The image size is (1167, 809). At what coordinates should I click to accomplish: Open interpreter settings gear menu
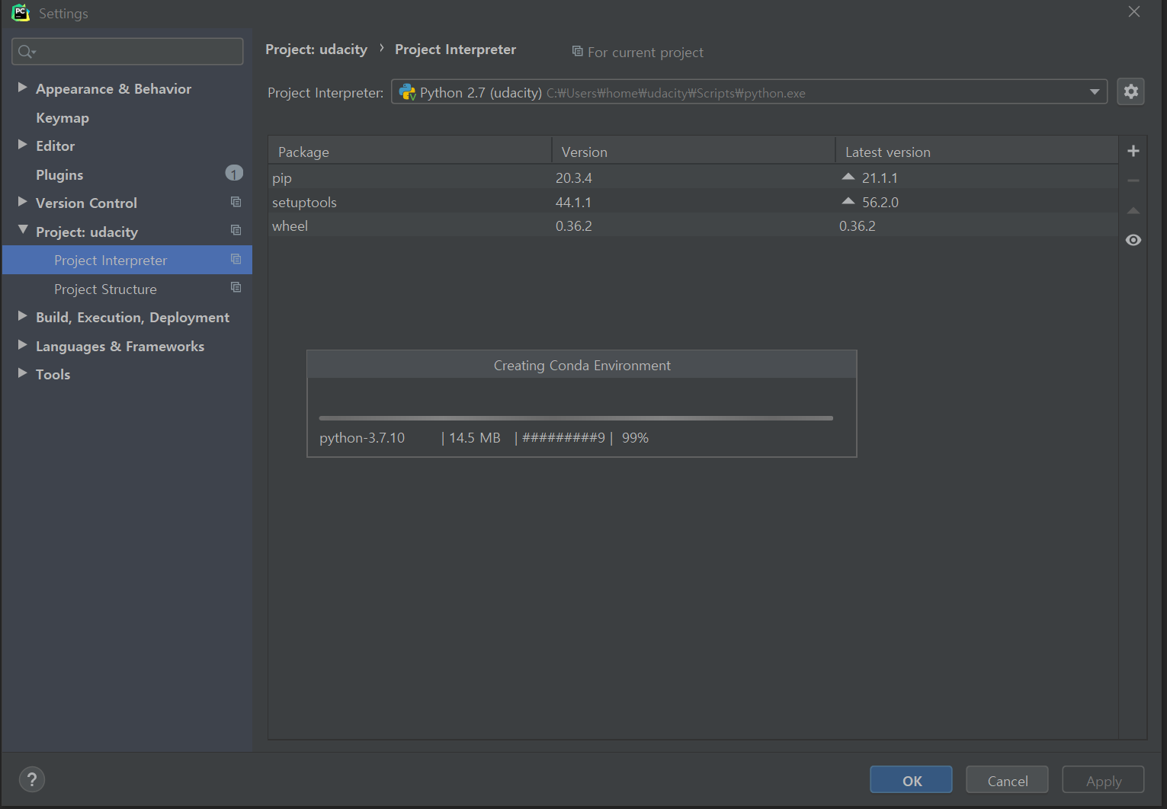1130,91
